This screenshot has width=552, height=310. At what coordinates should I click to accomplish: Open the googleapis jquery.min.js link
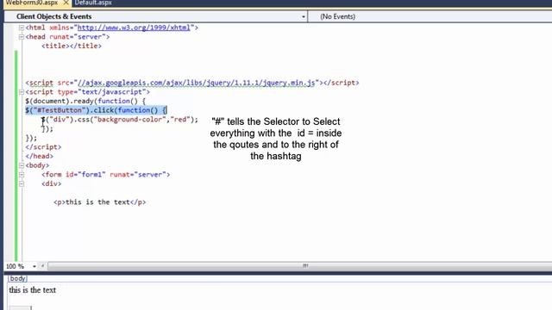click(196, 83)
